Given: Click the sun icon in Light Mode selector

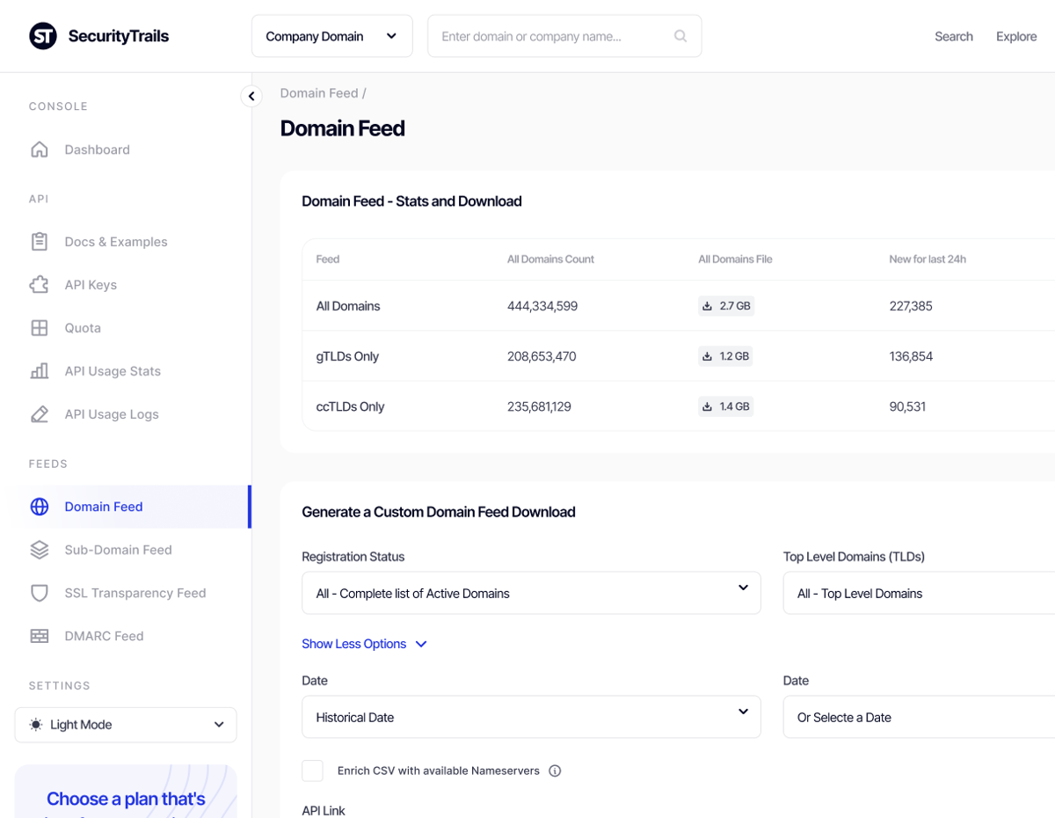Looking at the screenshot, I should (36, 725).
